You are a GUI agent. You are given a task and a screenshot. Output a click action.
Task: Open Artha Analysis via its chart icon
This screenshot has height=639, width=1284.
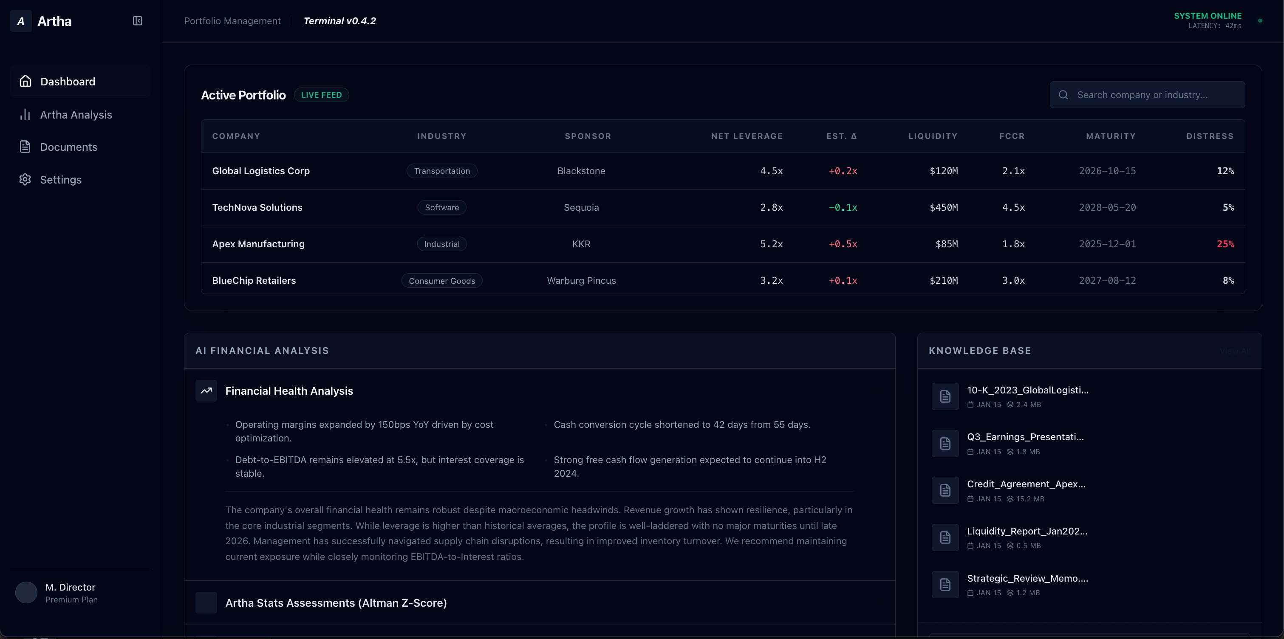tap(25, 114)
